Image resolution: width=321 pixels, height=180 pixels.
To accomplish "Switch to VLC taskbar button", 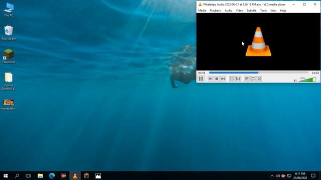I will click(x=75, y=175).
